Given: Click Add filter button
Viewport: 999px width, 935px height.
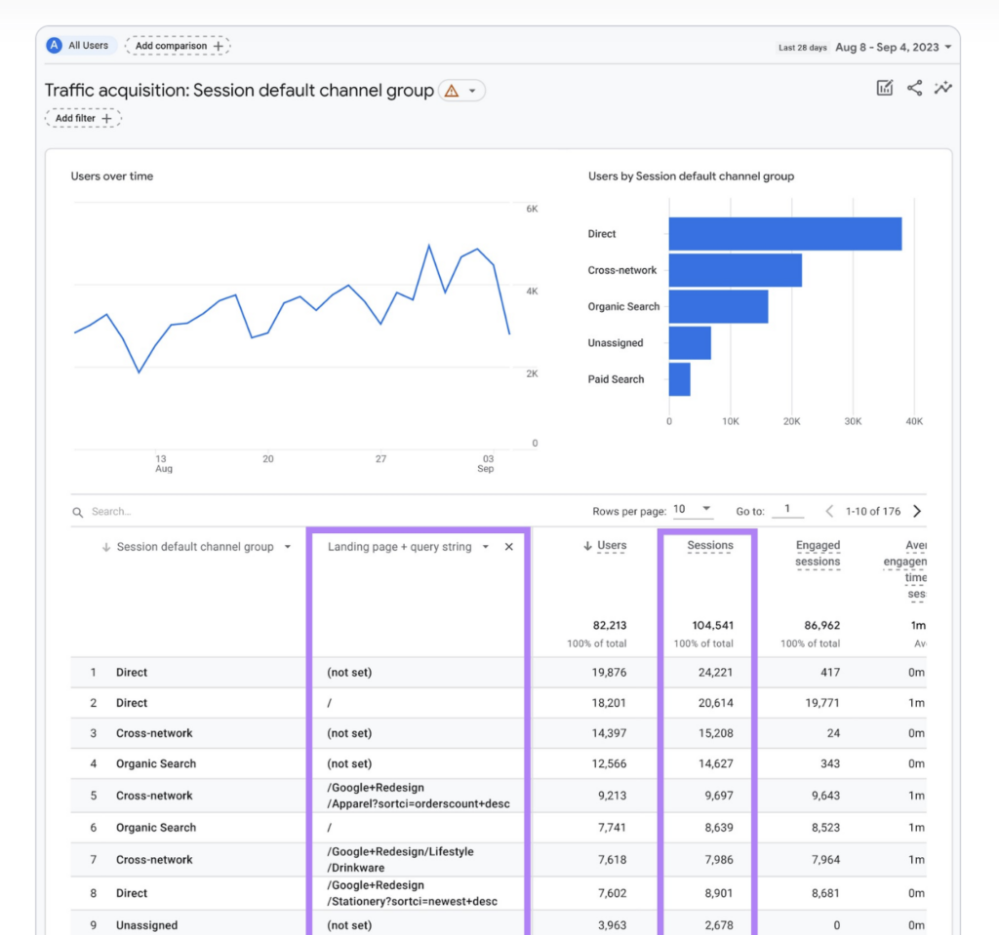Looking at the screenshot, I should pyautogui.click(x=83, y=119).
